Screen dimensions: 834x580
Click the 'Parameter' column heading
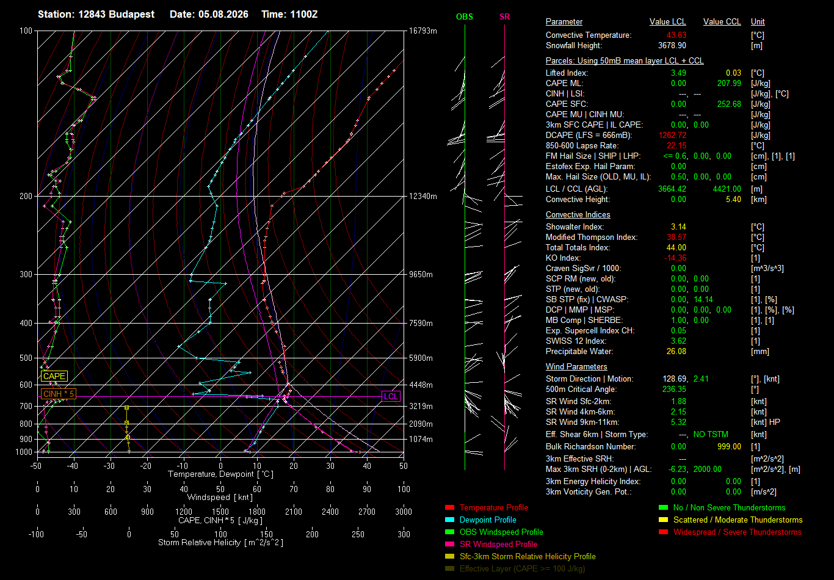(564, 21)
